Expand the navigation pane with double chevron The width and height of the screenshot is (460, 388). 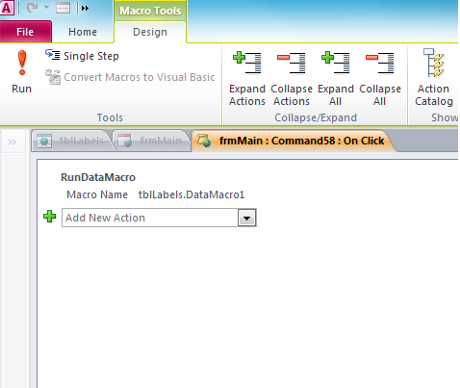tap(13, 142)
